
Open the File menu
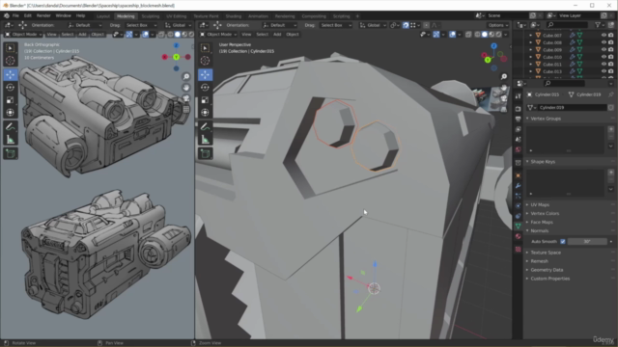(15, 15)
